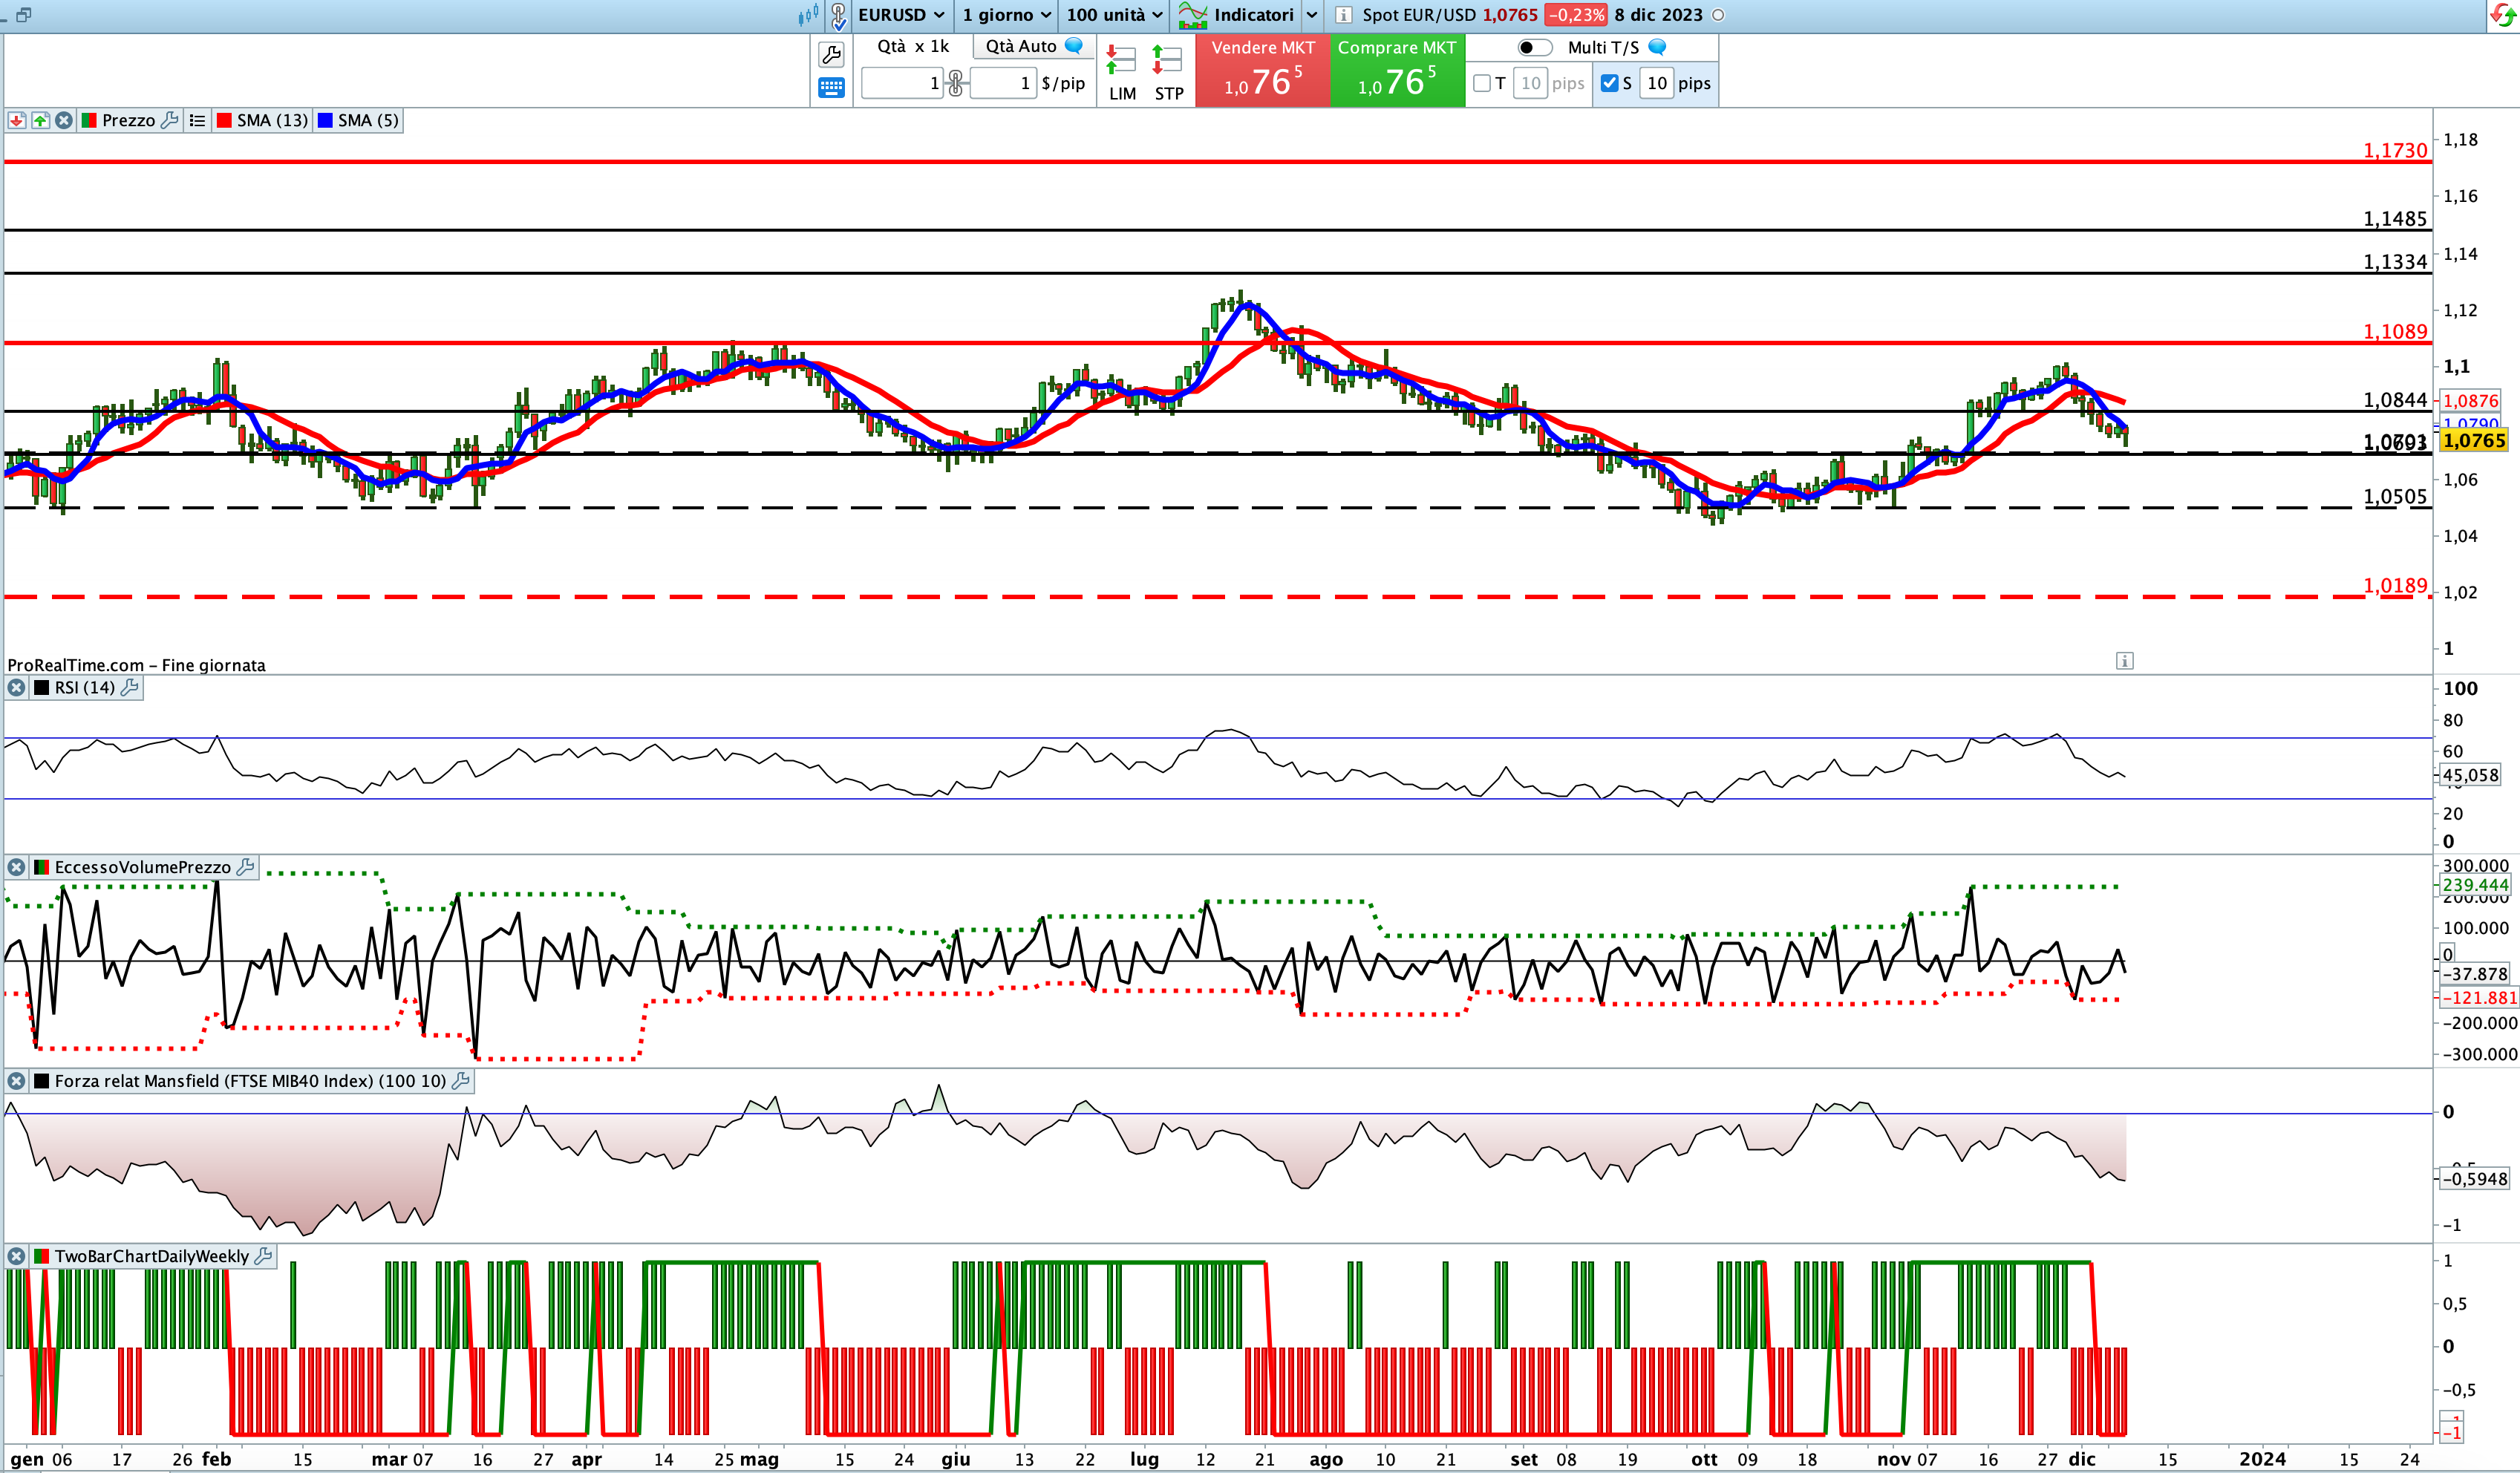Toggle the quantity chain link icon
The image size is (2520, 1473).
[x=956, y=83]
